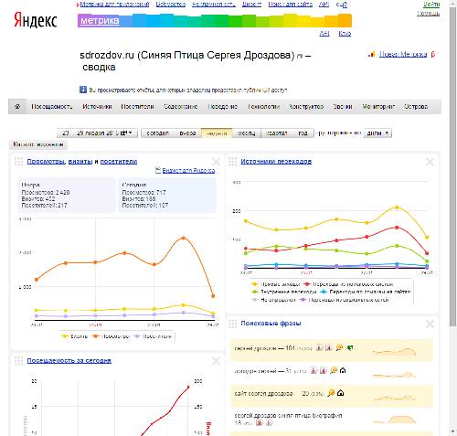Toggle Не определено legend item
Image resolution: width=457 pixels, height=436 pixels.
click(x=273, y=300)
